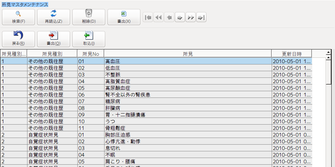Select the 骨粗鬆症 row
Screen dimensions: 335x167
coord(156,128)
